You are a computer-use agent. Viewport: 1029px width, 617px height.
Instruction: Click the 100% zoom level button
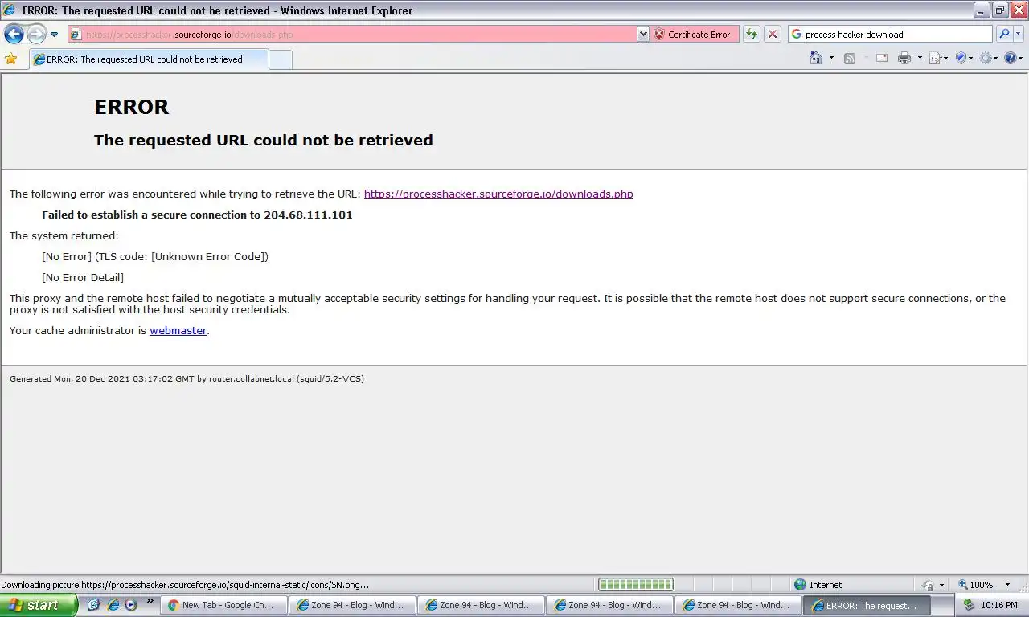[976, 585]
